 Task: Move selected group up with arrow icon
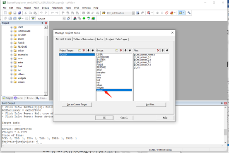pos(125,50)
